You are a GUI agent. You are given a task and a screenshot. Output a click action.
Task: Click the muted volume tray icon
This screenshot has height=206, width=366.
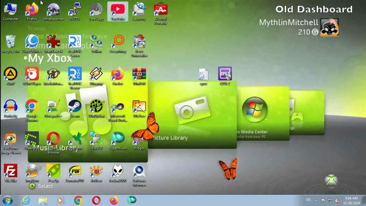pyautogui.click(x=337, y=200)
